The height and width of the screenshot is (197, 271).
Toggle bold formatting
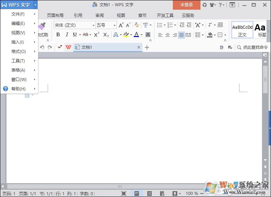[x=58, y=35]
